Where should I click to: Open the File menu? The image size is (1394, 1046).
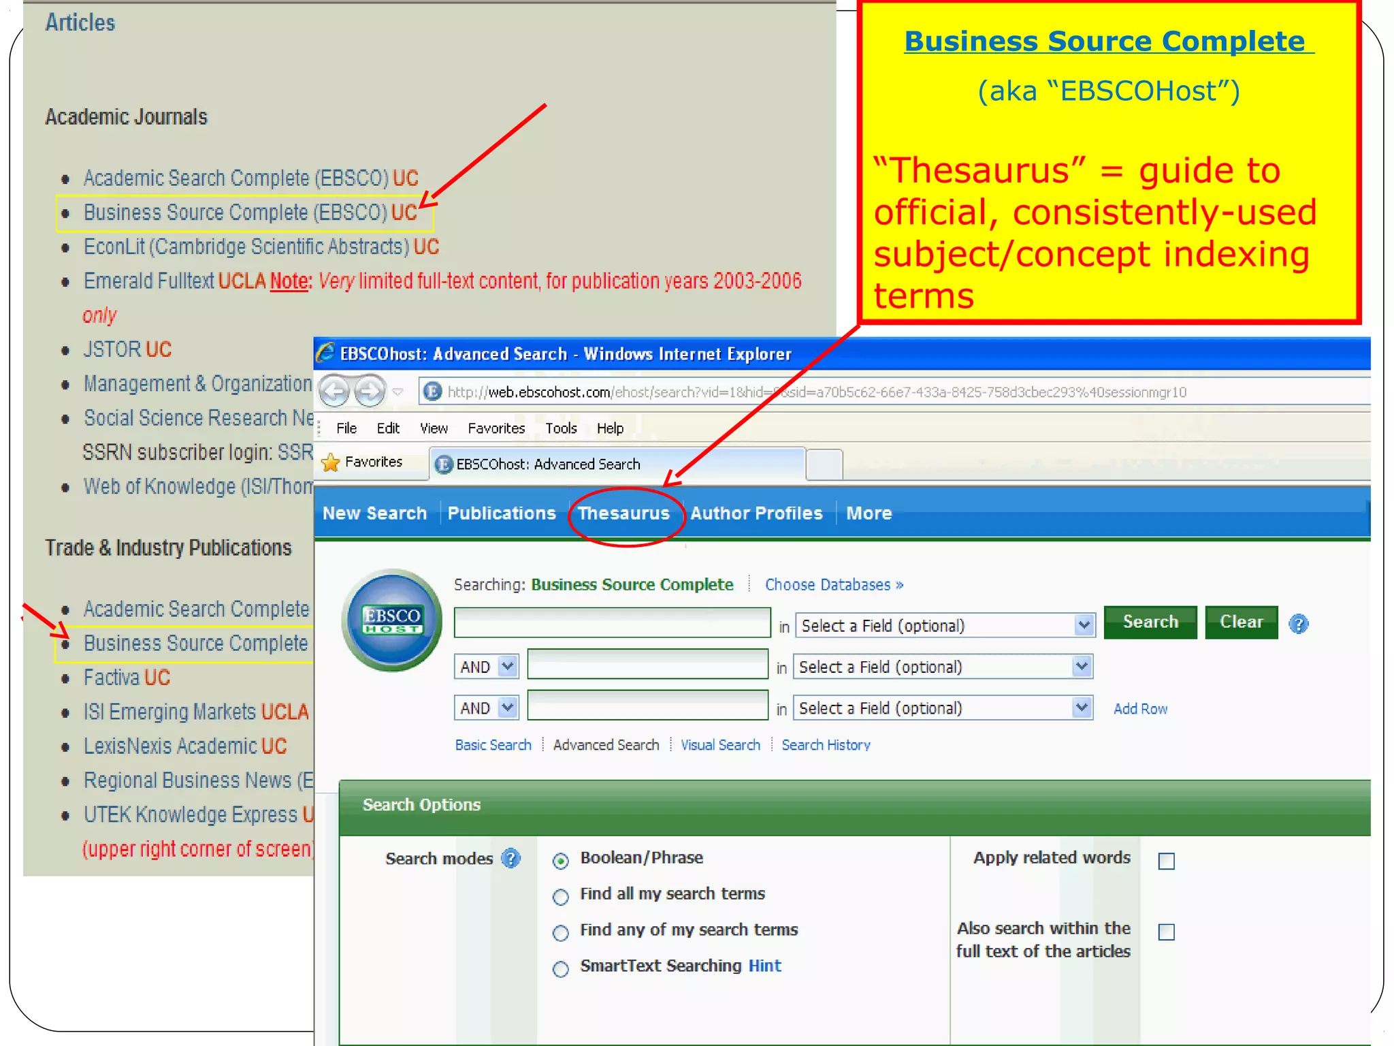click(x=346, y=428)
